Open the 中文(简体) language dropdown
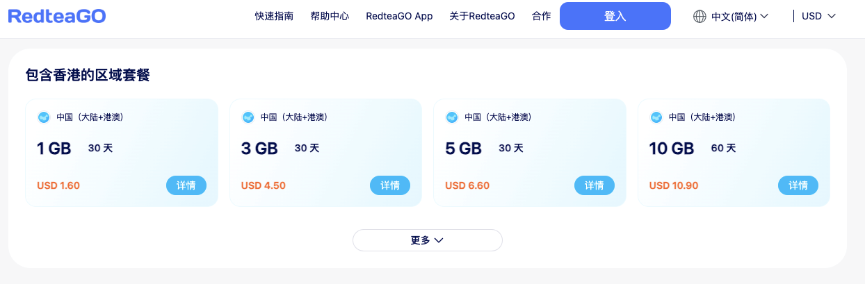 [739, 16]
